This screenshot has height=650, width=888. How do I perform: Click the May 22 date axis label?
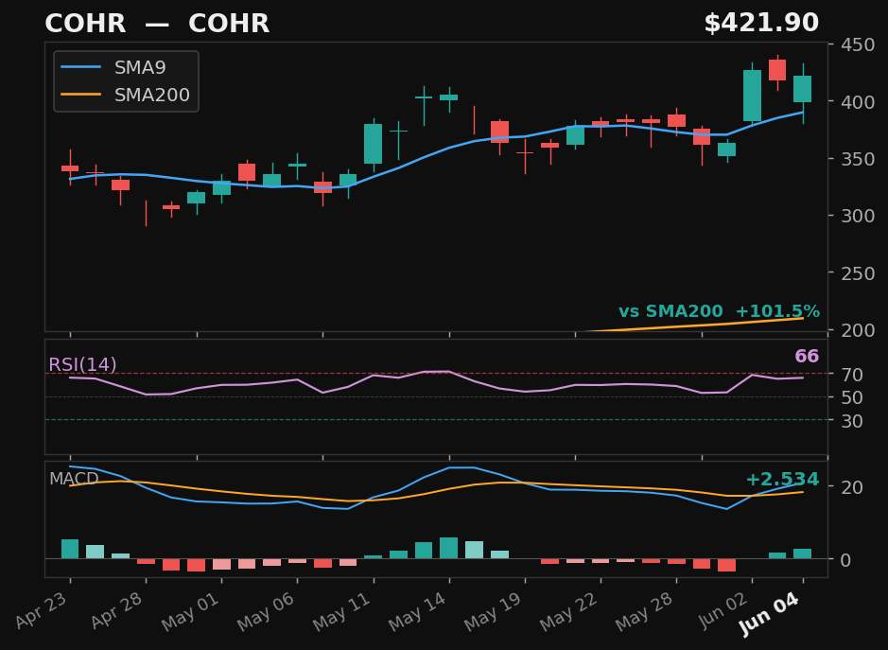pos(569,612)
